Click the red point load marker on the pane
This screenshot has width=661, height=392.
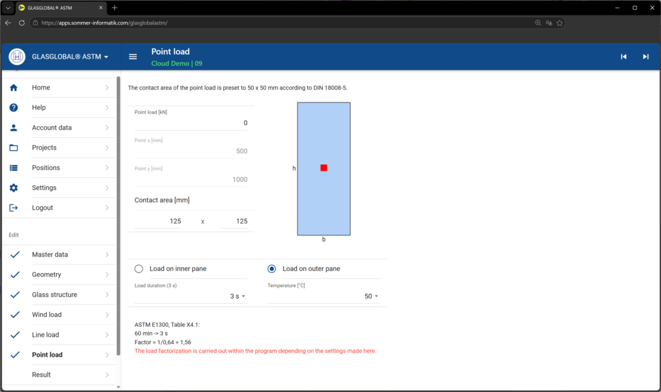point(324,168)
